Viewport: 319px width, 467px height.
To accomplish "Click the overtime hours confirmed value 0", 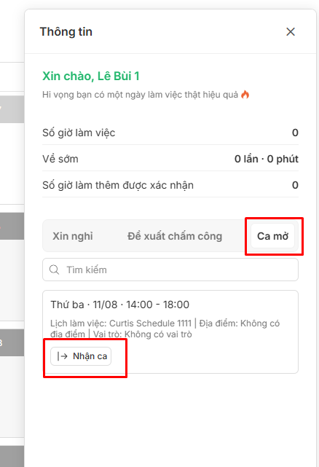I will (295, 185).
